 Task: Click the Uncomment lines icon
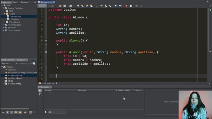coord(141,6)
